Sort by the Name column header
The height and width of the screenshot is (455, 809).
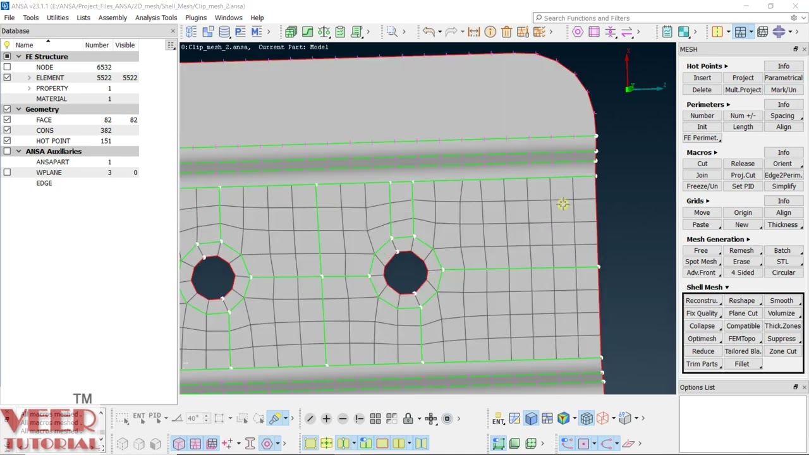point(25,45)
